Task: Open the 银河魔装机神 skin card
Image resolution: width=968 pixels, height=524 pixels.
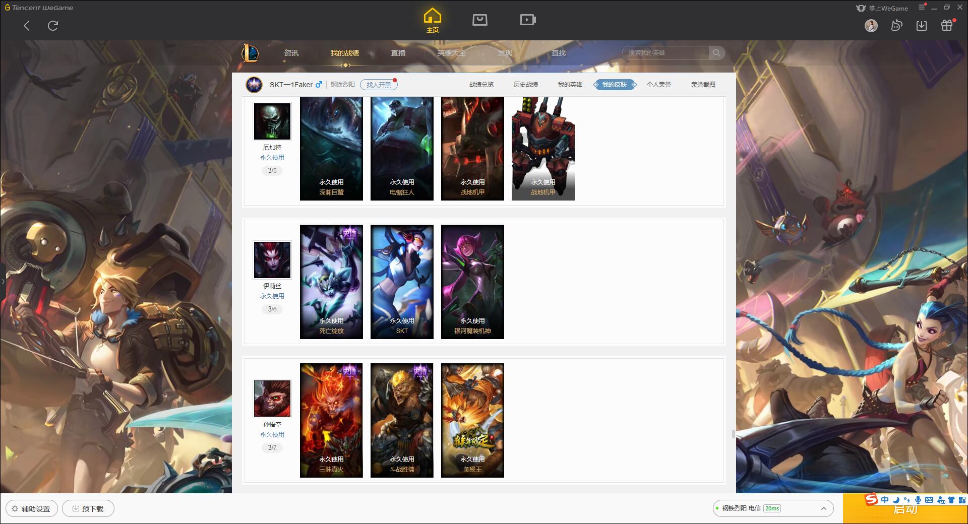Action: tap(472, 282)
